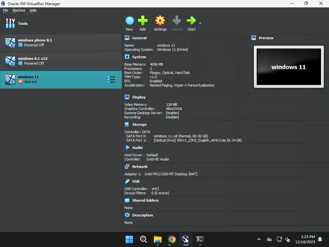Click the USB section plug icon
The width and height of the screenshot is (329, 247).
coord(127,181)
